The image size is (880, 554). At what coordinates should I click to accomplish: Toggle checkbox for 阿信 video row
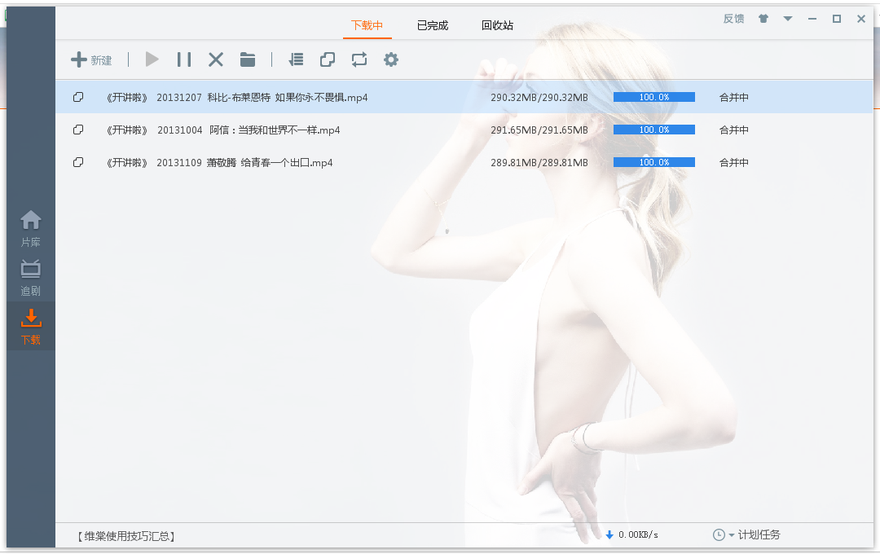[78, 130]
